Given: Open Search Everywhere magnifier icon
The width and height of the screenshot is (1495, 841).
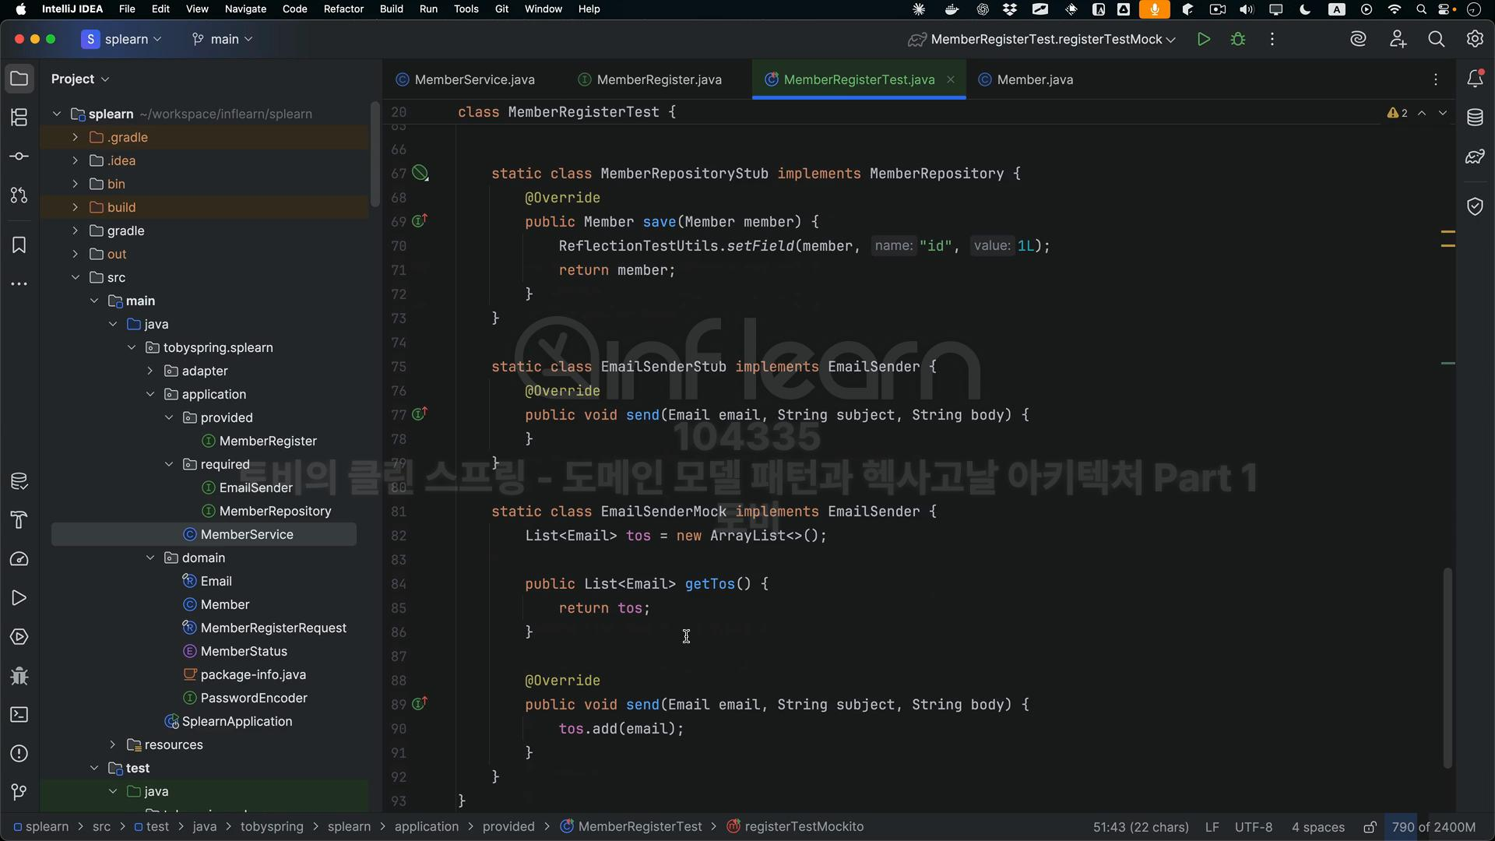Looking at the screenshot, I should tap(1436, 39).
